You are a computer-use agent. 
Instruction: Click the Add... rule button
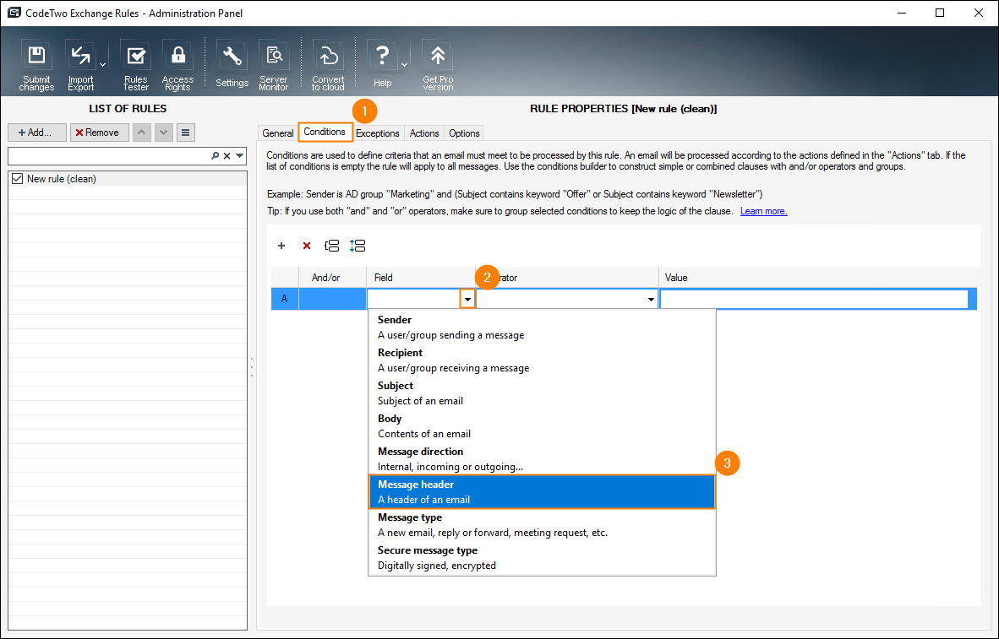coord(37,133)
